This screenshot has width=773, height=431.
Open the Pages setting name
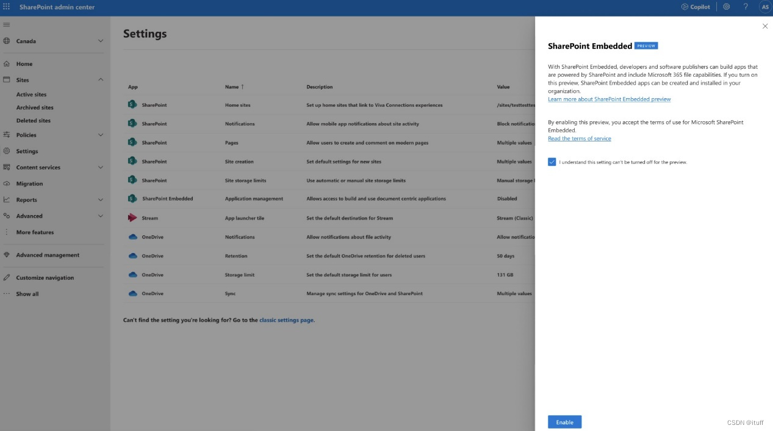click(x=231, y=143)
